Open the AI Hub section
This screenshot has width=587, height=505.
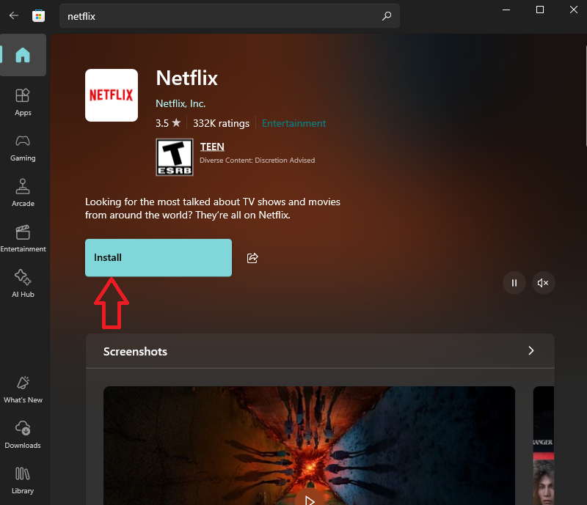click(x=23, y=284)
